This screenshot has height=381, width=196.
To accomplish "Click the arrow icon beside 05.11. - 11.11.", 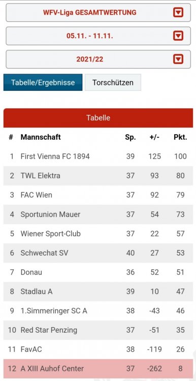I will (x=178, y=36).
